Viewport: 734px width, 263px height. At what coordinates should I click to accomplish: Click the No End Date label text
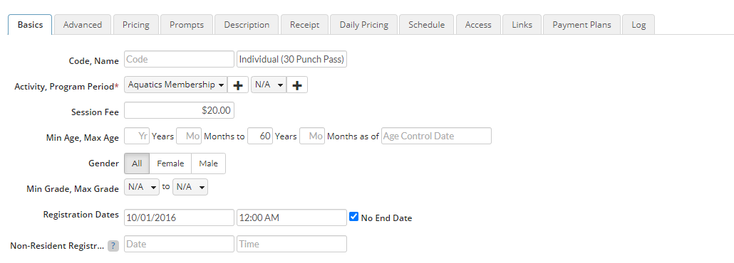pyautogui.click(x=387, y=218)
